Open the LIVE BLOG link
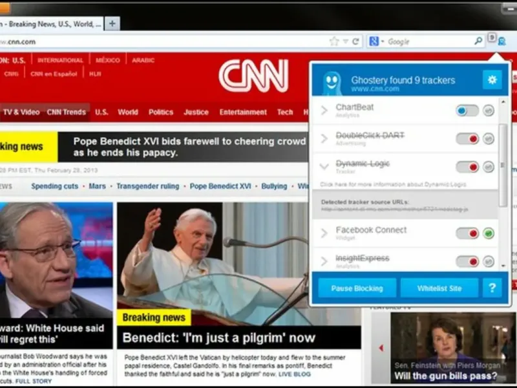This screenshot has width=517, height=388. coord(295,374)
